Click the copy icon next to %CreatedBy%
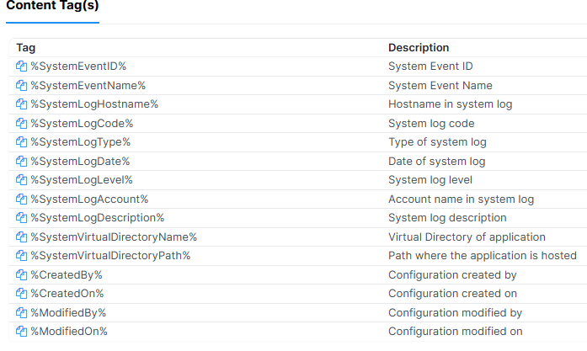587x351 pixels. (x=22, y=275)
